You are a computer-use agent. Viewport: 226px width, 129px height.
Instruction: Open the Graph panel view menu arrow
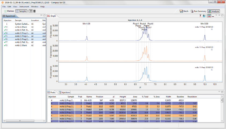[216, 16]
